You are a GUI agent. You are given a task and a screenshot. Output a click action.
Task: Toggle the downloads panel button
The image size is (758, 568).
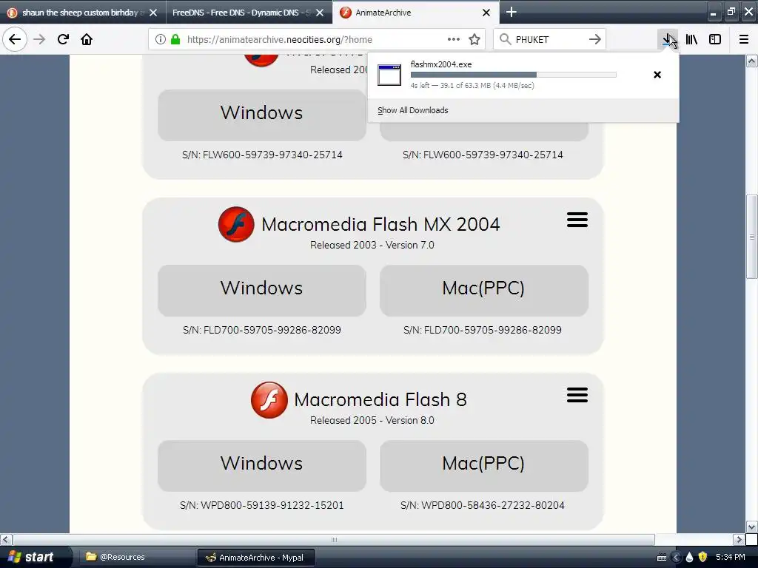(668, 39)
